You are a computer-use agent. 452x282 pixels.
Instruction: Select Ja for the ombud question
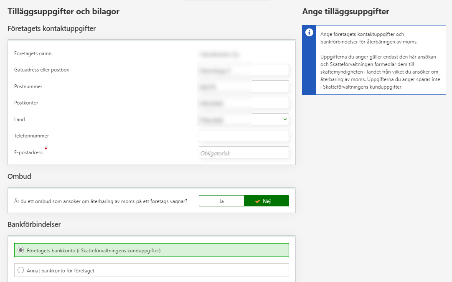coord(221,201)
